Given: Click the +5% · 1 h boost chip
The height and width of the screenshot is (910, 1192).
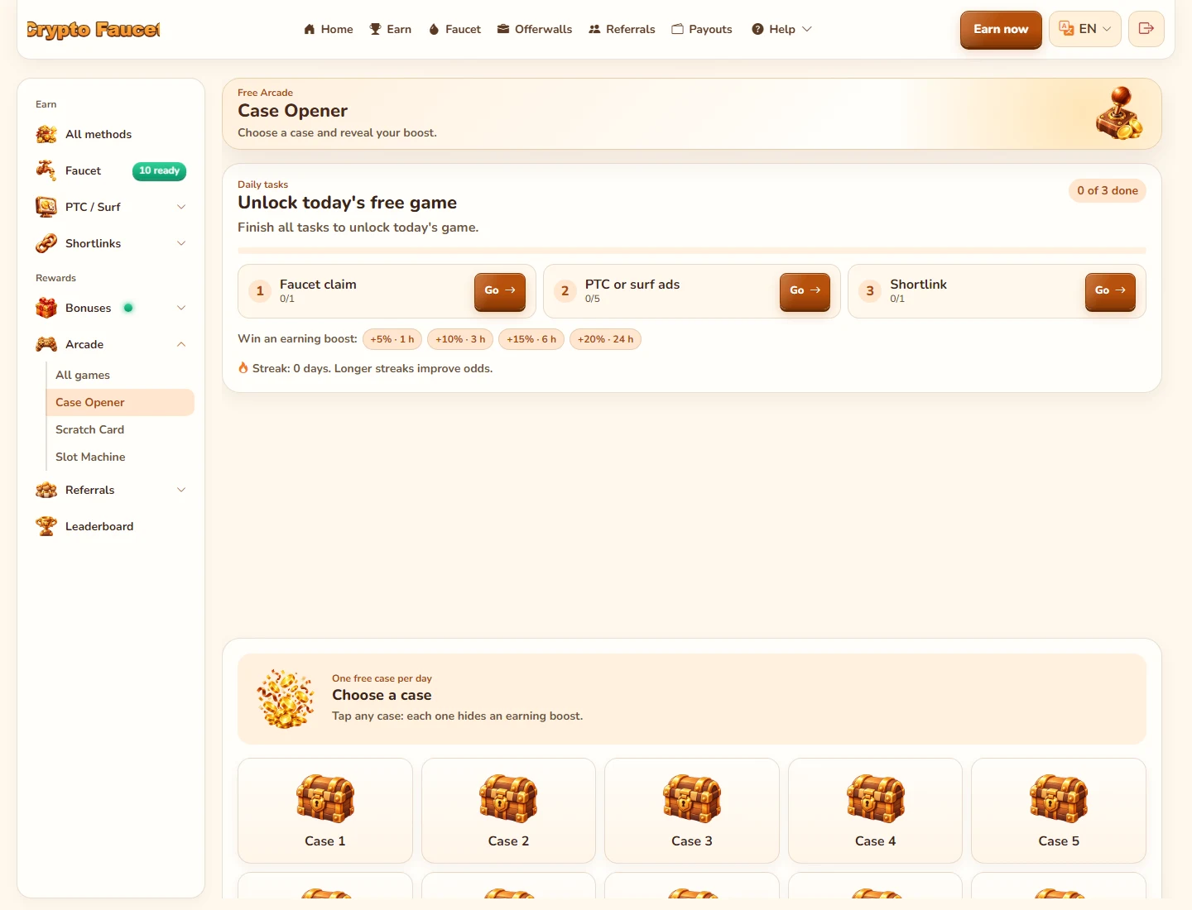Looking at the screenshot, I should click(392, 339).
